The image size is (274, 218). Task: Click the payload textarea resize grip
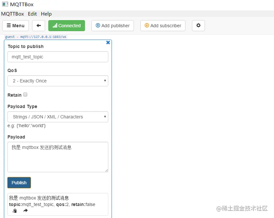pyautogui.click(x=107, y=170)
